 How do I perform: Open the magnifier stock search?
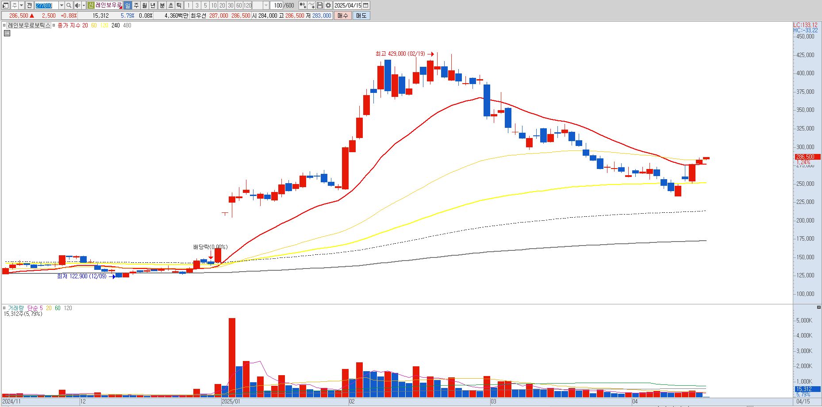(69, 5)
